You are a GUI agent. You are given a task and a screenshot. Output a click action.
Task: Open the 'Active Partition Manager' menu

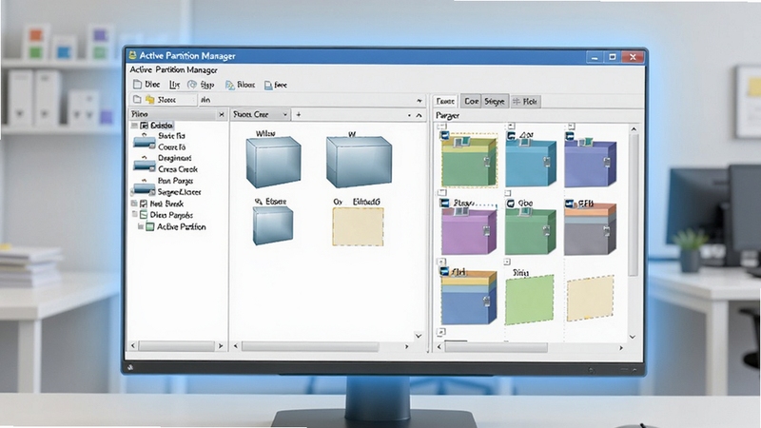173,69
